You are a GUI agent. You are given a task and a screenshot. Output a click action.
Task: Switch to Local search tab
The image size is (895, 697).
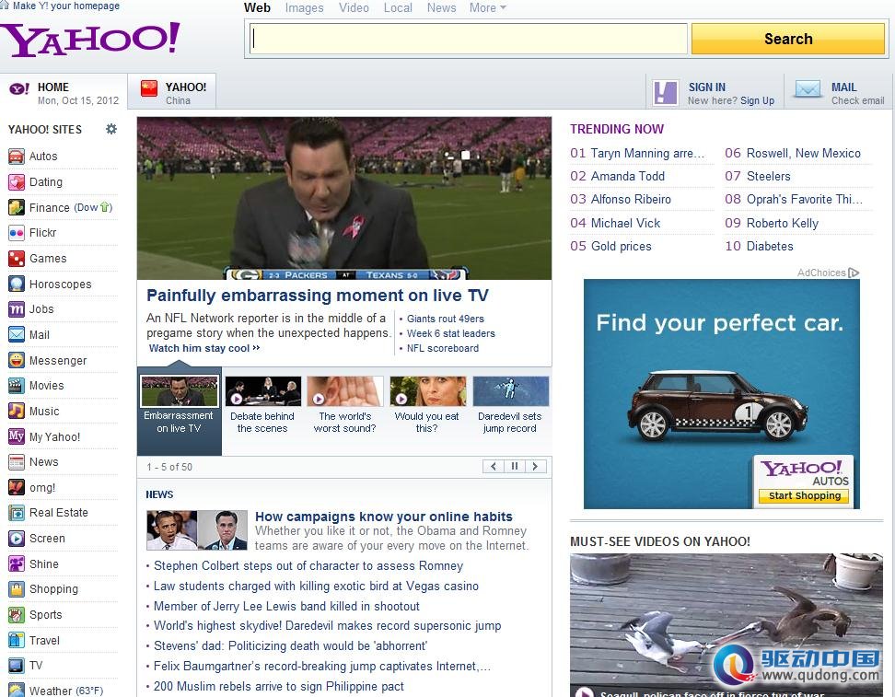[x=398, y=8]
